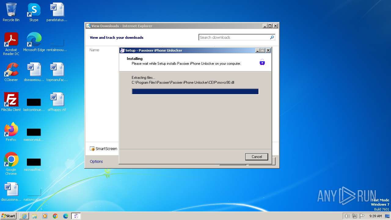The height and width of the screenshot is (220, 391).
Task: Click the volume speaker tray icon
Action: coord(347,216)
